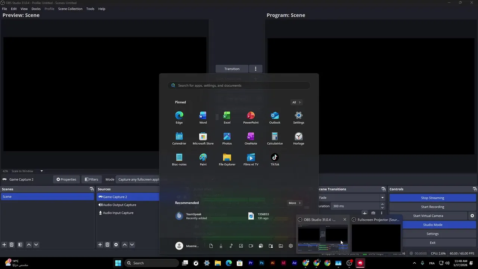Float the Scene Transitions dock
The height and width of the screenshot is (269, 478).
384,189
